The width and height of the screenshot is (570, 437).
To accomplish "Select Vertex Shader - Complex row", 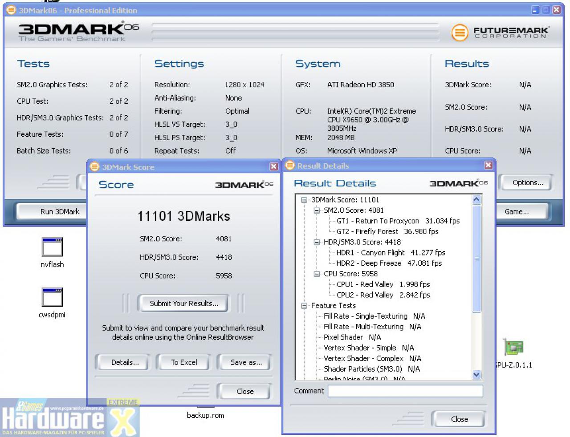I will [x=372, y=358].
